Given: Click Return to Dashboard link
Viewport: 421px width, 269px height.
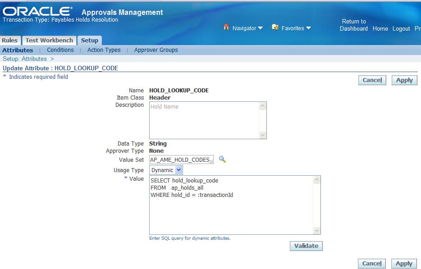Looking at the screenshot, I should 354,25.
